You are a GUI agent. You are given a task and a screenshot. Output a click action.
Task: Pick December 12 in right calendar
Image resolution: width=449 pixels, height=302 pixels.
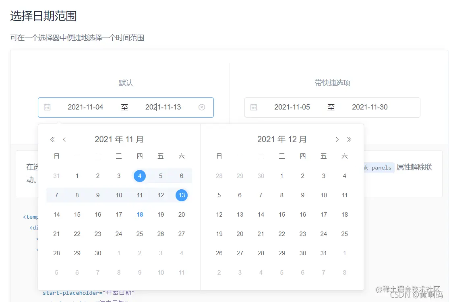coord(219,214)
